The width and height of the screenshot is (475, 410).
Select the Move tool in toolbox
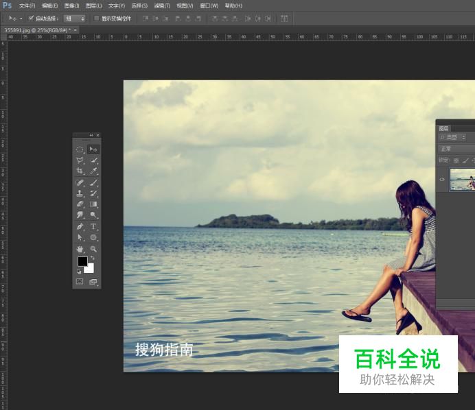coord(93,149)
